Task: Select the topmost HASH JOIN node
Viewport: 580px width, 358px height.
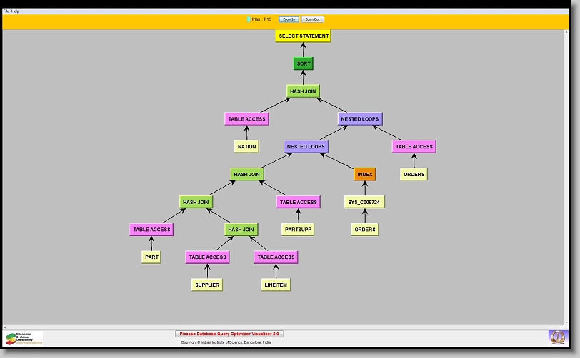Action: (x=303, y=91)
